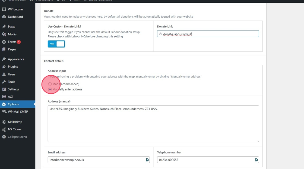
Task: Open the Pages menu item
Action: (12, 49)
